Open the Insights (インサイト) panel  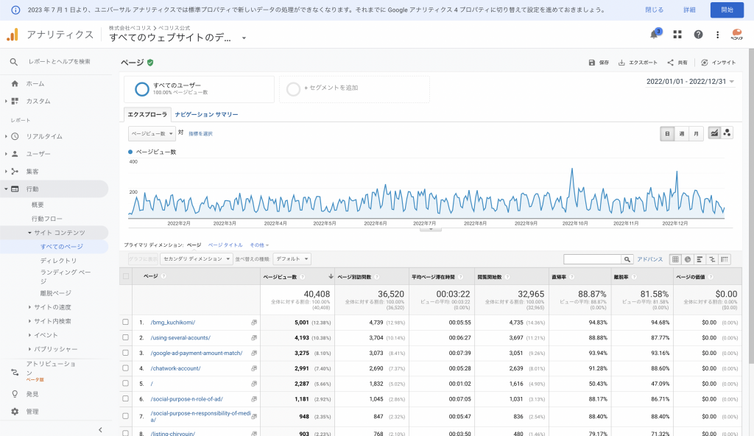click(x=719, y=63)
